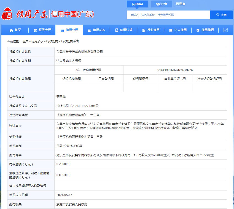The image size is (234, 209).
Task: Click the 统一社会信用代码 header cell
Action: 89,70
